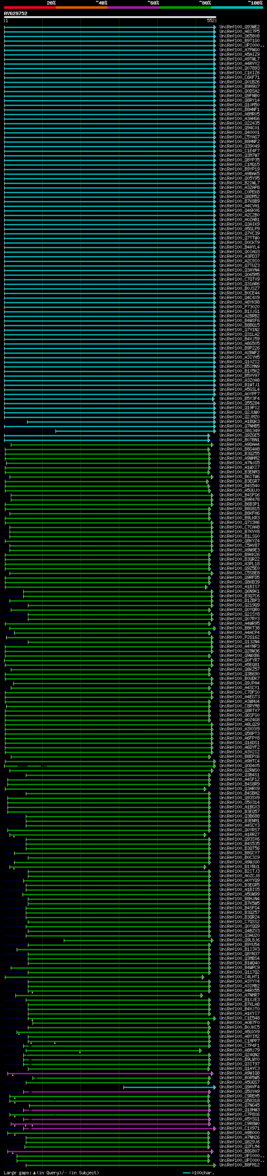
Task: Click the cyan ~100% identity legend segment
Action: (237, 8)
